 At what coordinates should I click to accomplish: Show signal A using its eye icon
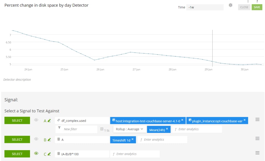pos(36,120)
